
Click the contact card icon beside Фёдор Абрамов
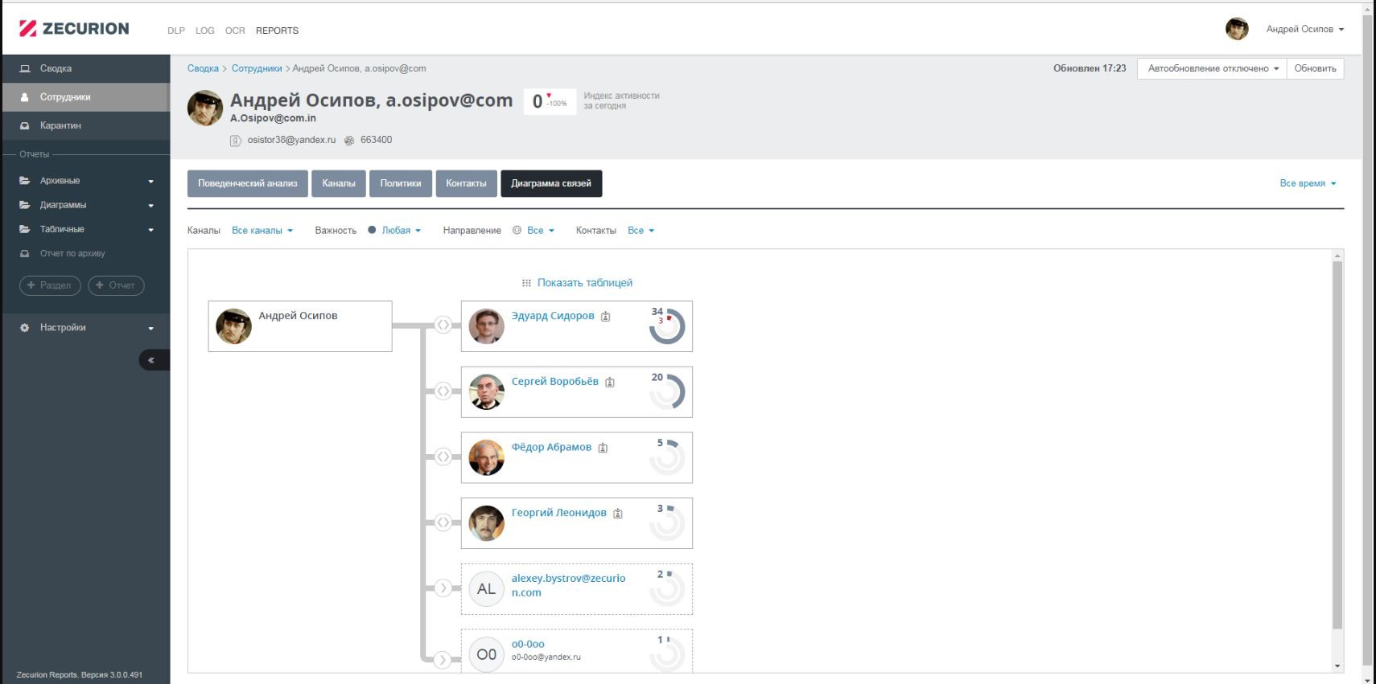coord(603,448)
